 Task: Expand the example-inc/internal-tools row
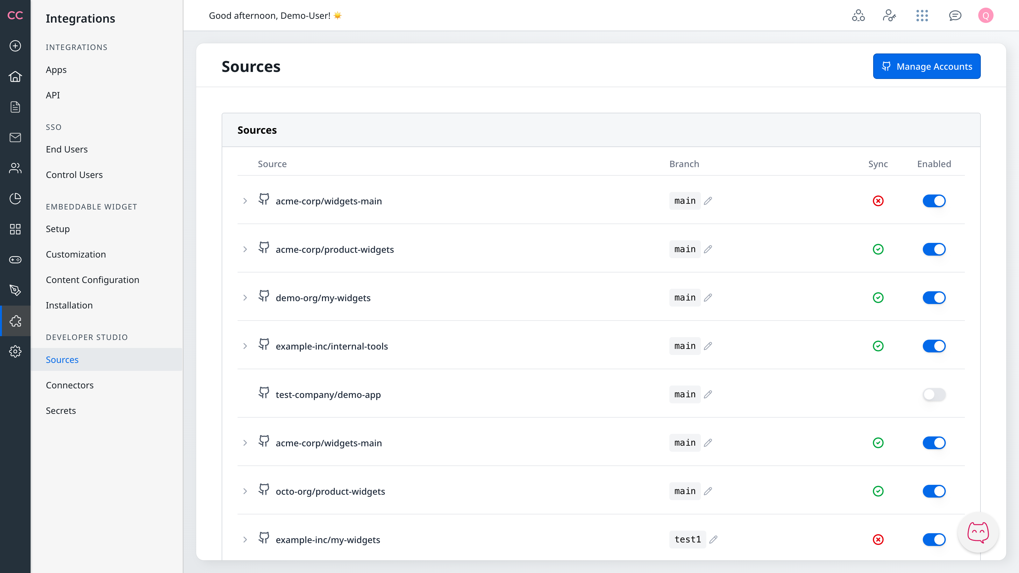[245, 346]
